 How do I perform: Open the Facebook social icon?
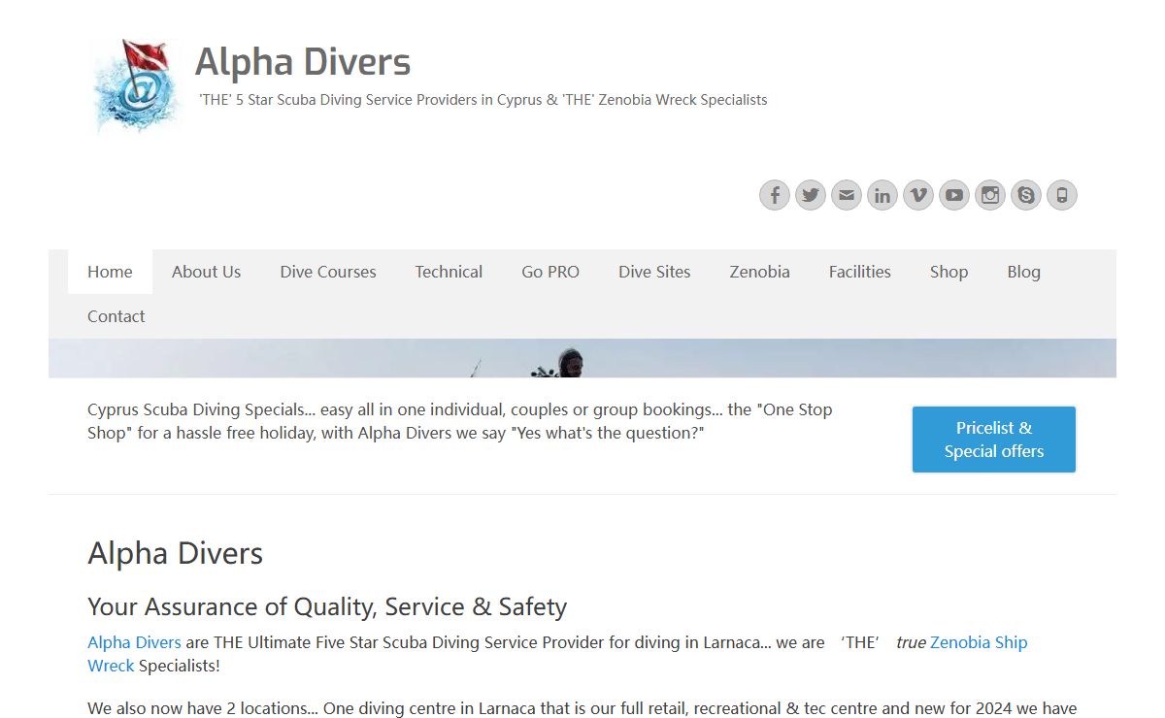(775, 195)
